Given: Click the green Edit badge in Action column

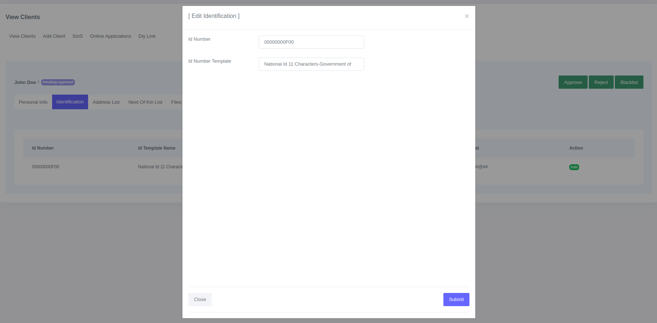Looking at the screenshot, I should click(x=574, y=167).
